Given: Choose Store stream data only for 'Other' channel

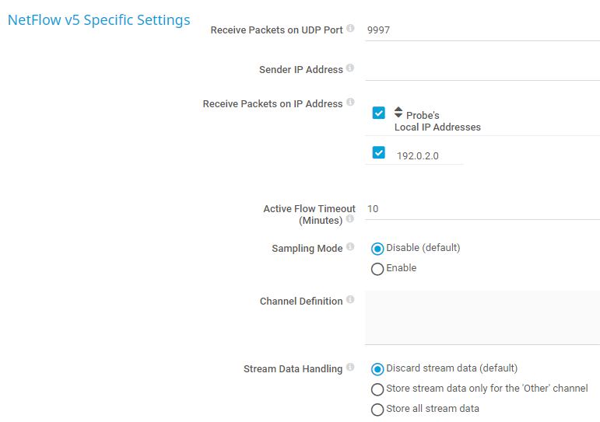Looking at the screenshot, I should pos(377,389).
